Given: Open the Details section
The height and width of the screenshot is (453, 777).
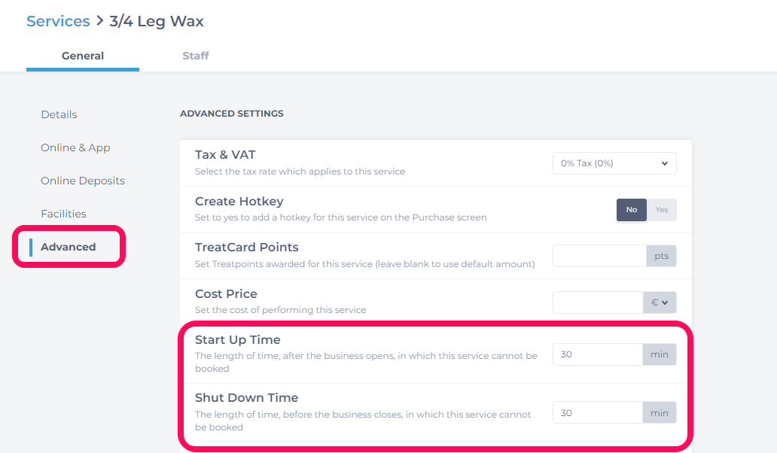Looking at the screenshot, I should 59,114.
